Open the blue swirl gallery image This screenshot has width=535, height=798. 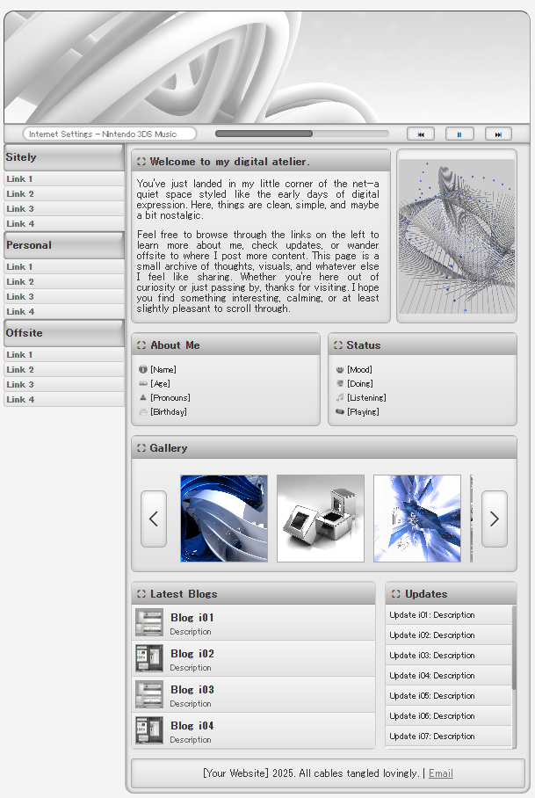(224, 519)
